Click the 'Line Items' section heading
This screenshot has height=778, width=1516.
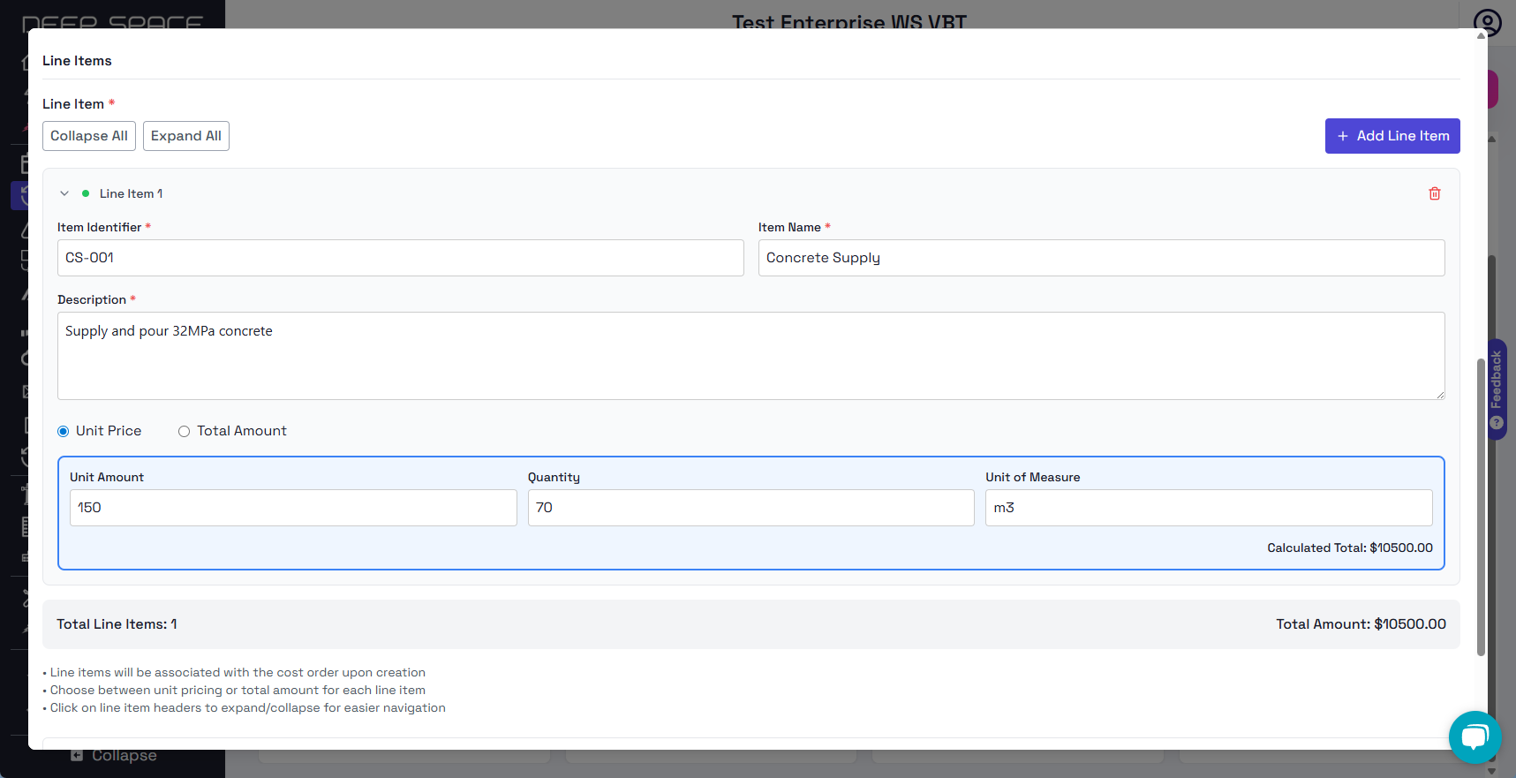pos(77,61)
